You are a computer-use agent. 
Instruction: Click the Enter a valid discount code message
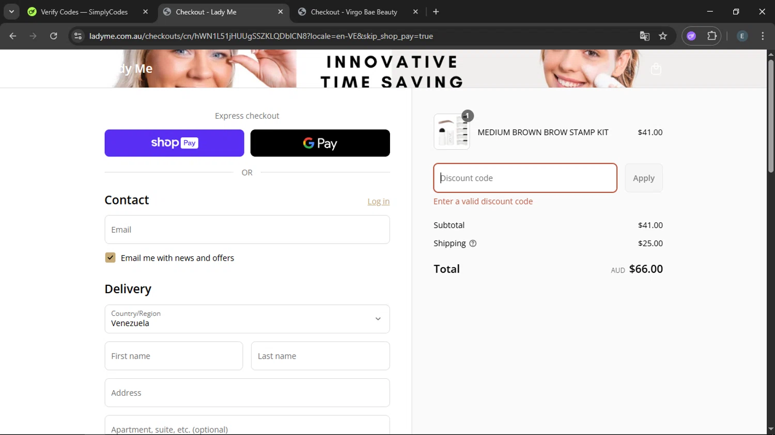tap(483, 201)
